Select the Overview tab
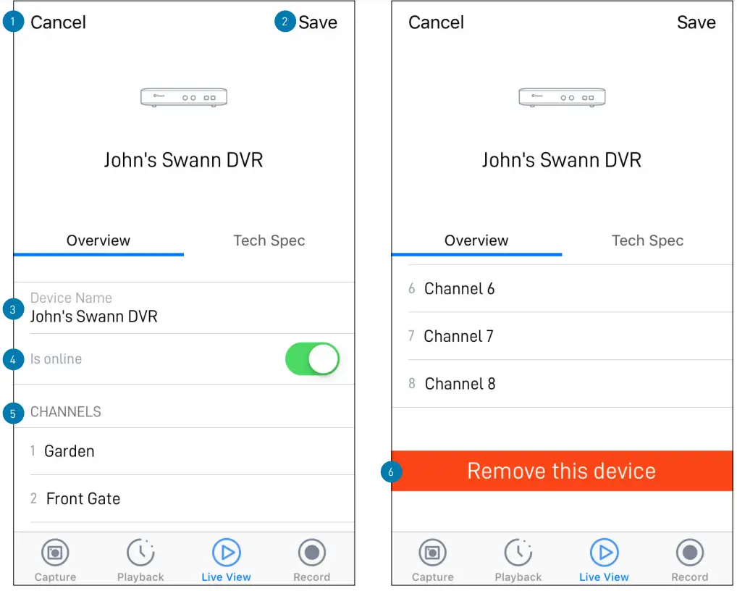Viewport: 737px width, 591px height. coord(98,240)
